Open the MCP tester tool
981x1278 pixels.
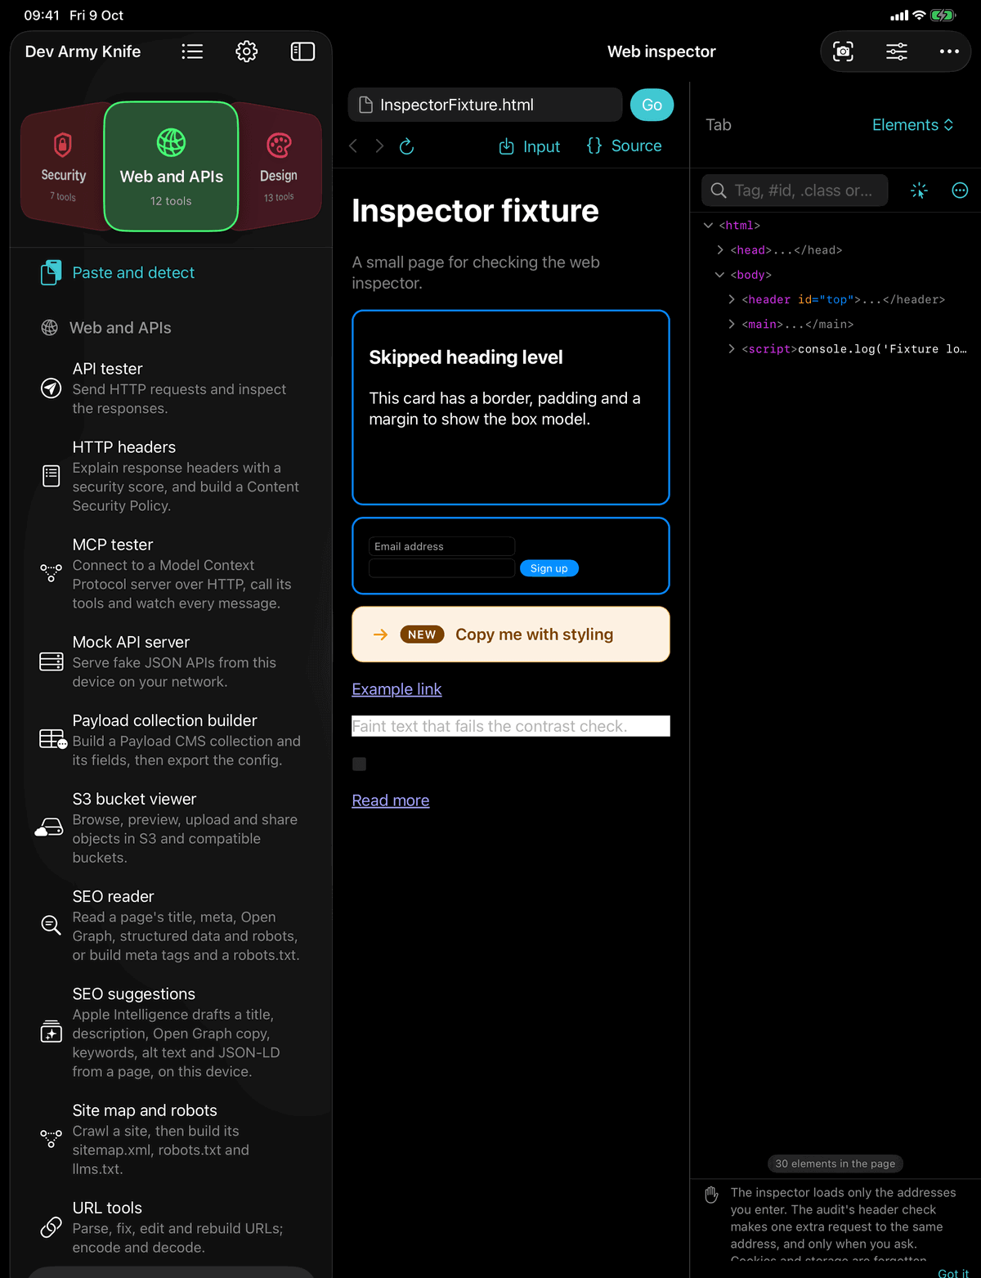[x=171, y=573]
